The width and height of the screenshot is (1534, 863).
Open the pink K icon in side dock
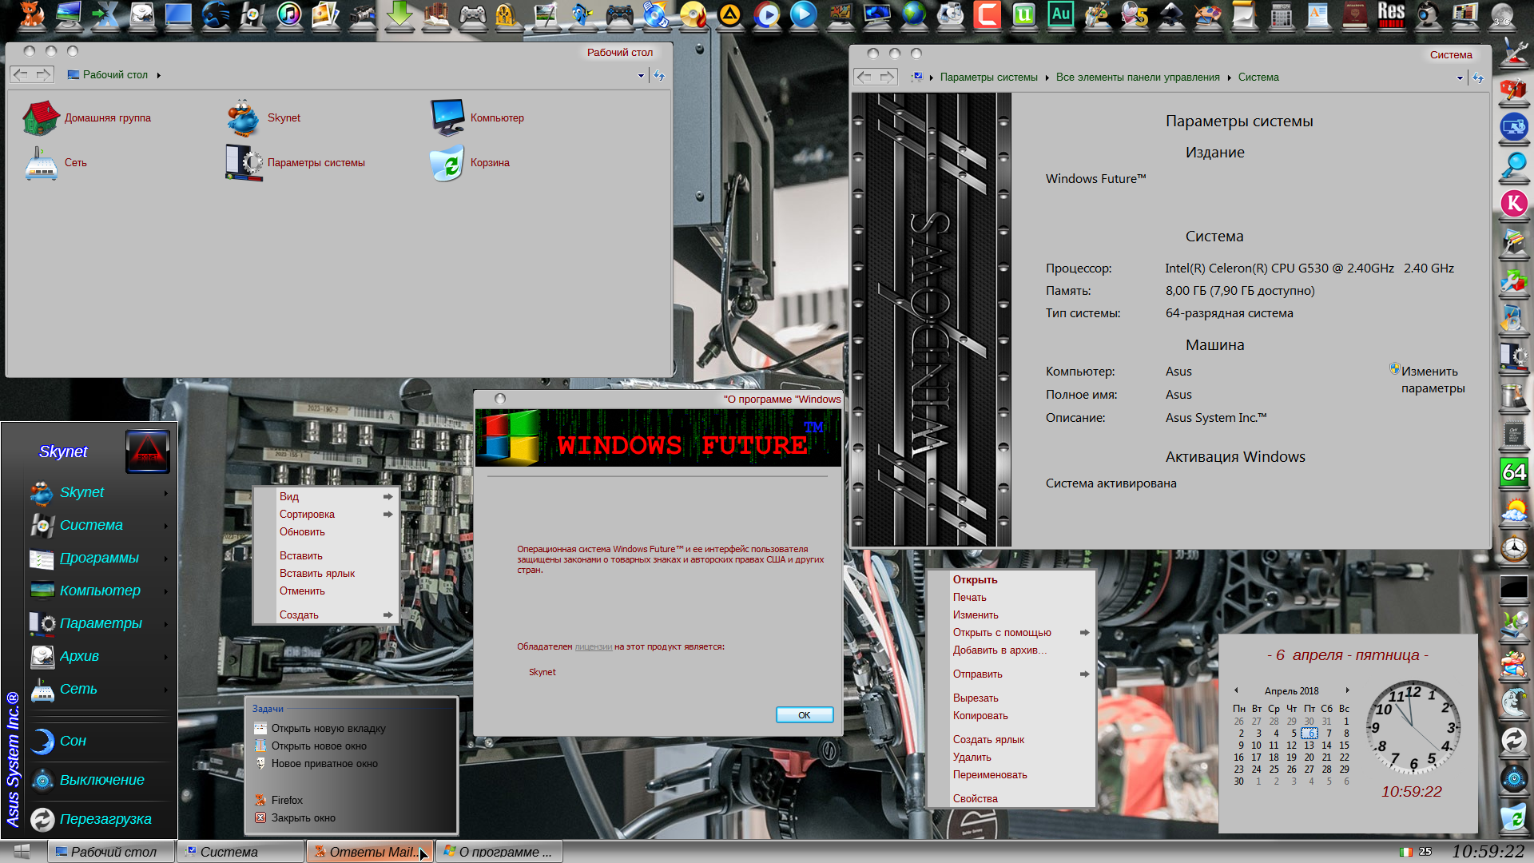point(1514,203)
